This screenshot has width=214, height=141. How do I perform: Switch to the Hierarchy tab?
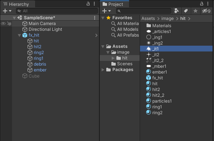click(18, 4)
